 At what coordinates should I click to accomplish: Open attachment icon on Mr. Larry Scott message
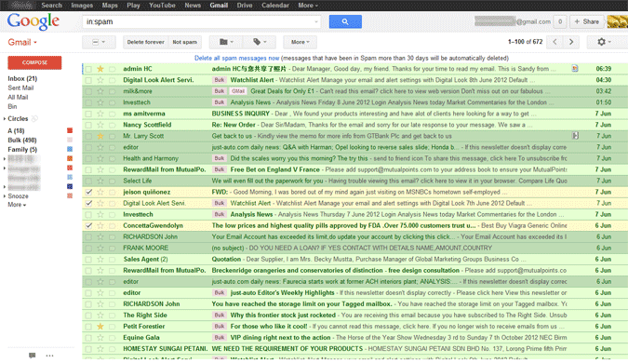[575, 136]
